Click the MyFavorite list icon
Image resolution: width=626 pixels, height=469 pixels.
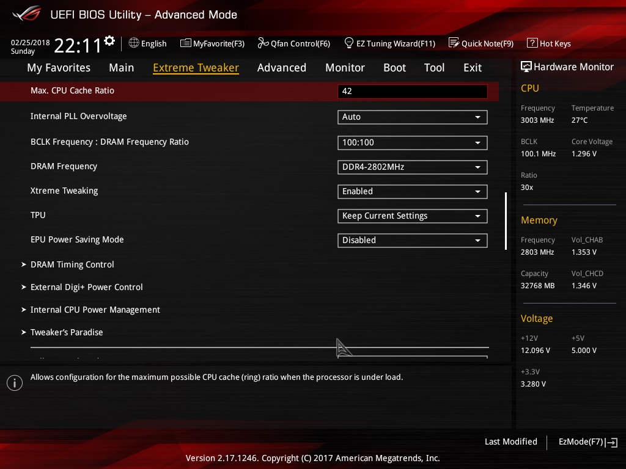tap(185, 43)
